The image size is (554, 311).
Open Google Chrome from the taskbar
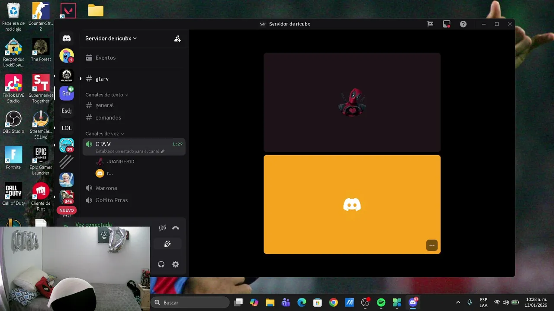[x=333, y=302]
